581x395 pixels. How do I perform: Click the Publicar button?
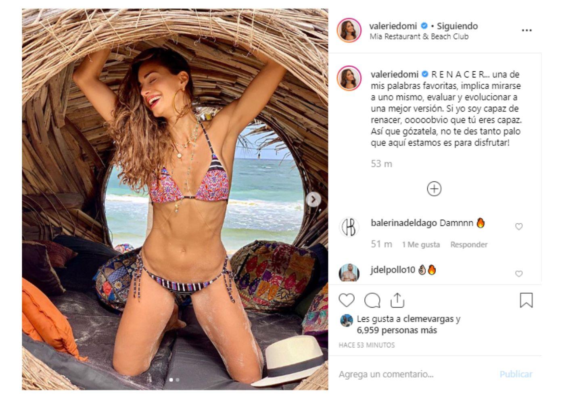(516, 374)
